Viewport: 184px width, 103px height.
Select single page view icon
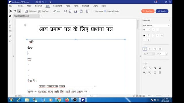[x=134, y=96]
